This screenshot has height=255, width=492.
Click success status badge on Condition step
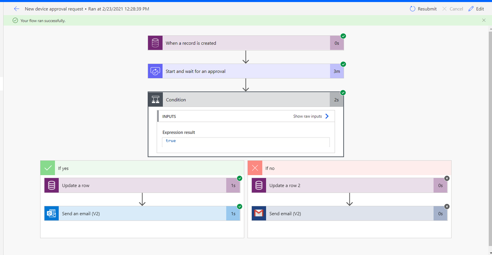tap(344, 93)
